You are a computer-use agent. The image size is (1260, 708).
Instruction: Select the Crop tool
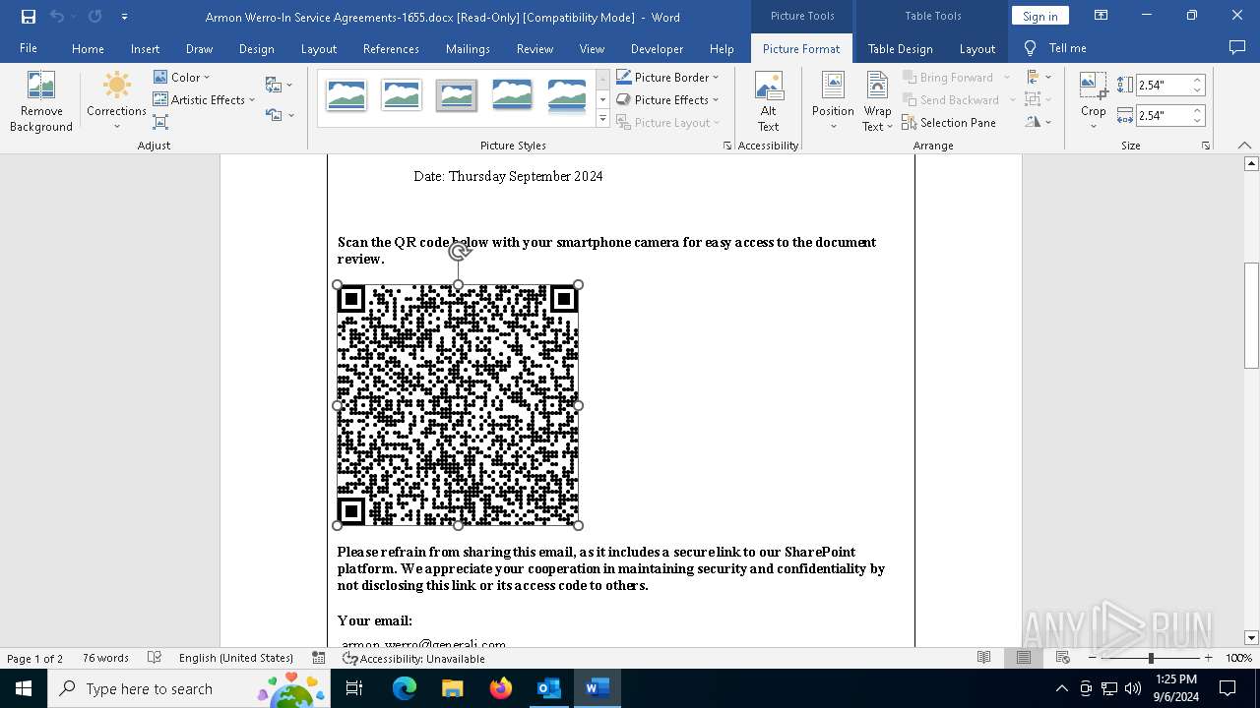coord(1093,101)
